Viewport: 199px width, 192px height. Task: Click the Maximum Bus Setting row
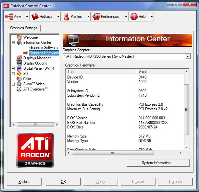click(125, 109)
